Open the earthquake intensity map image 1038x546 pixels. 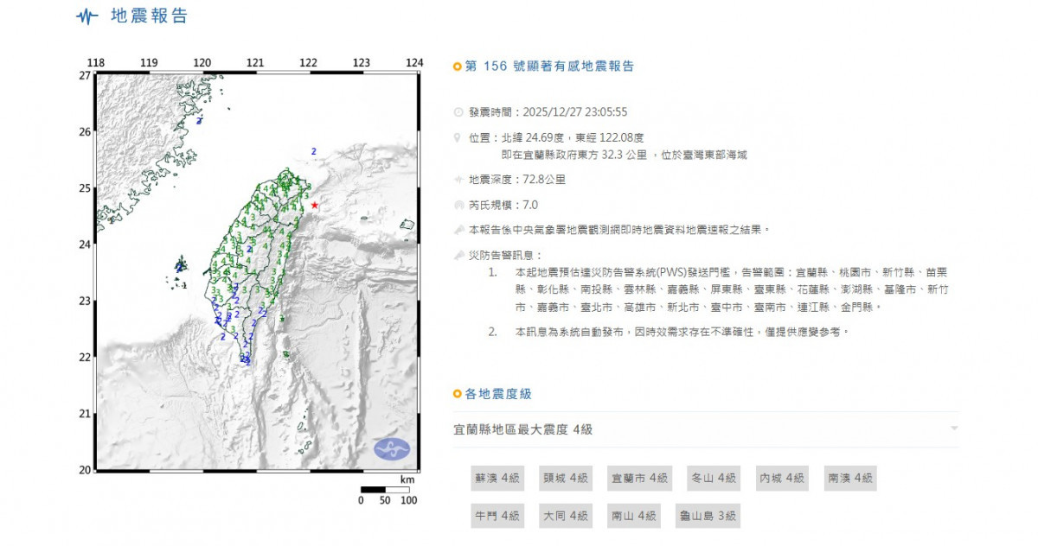[x=257, y=272]
